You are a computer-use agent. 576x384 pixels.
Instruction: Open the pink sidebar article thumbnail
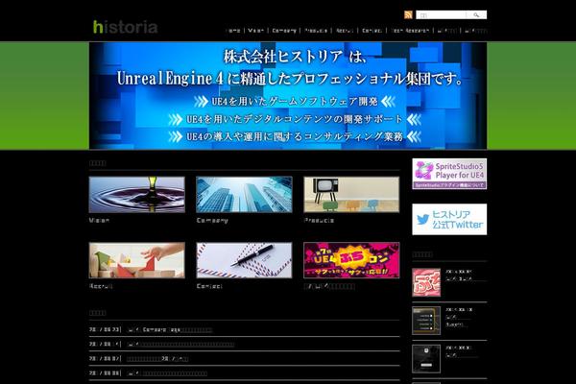point(426,282)
